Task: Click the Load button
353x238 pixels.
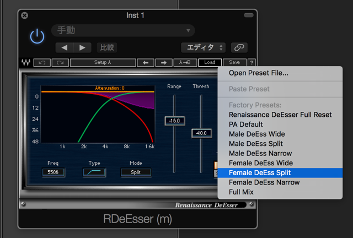Action: tap(210, 63)
